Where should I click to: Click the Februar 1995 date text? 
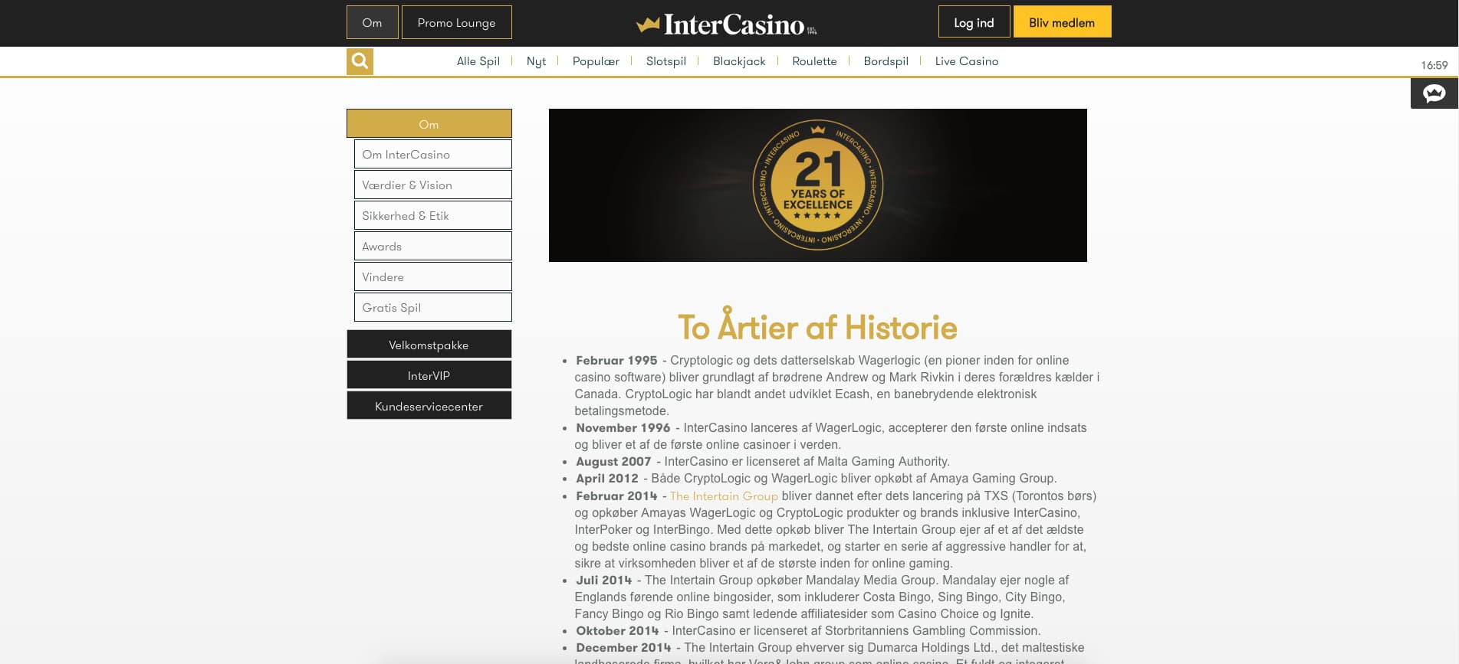(616, 360)
